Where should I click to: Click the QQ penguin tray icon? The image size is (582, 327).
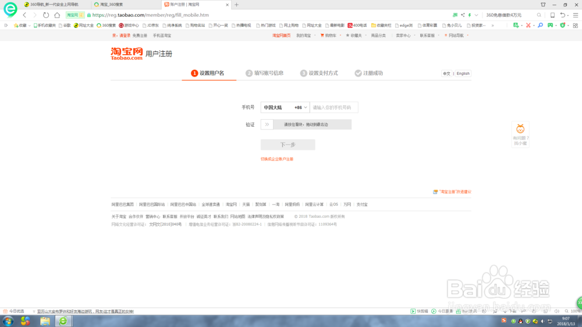click(x=520, y=321)
